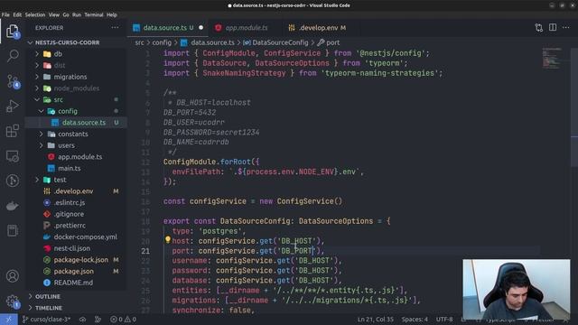Click Spaces: 4 indentation setting
This screenshot has width=578, height=325.
click(x=415, y=320)
